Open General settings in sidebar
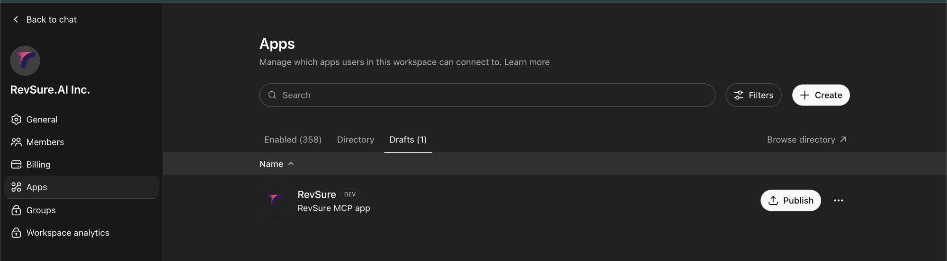The width and height of the screenshot is (947, 261). pyautogui.click(x=81, y=120)
